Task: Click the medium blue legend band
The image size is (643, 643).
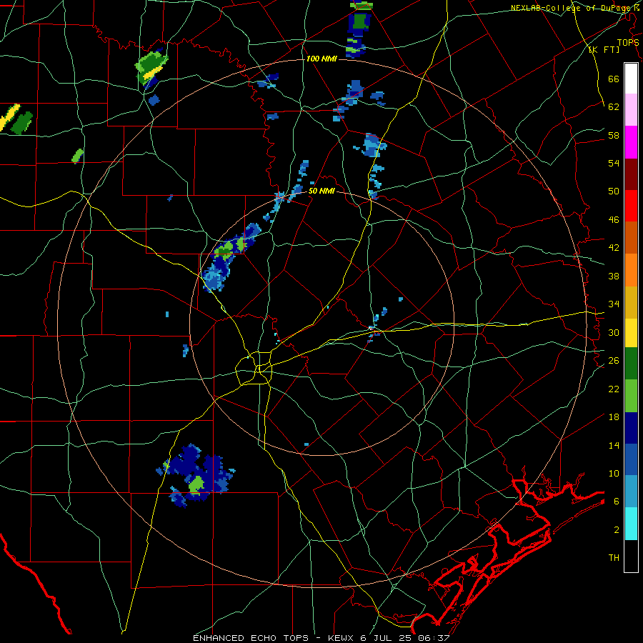Action: tap(631, 459)
